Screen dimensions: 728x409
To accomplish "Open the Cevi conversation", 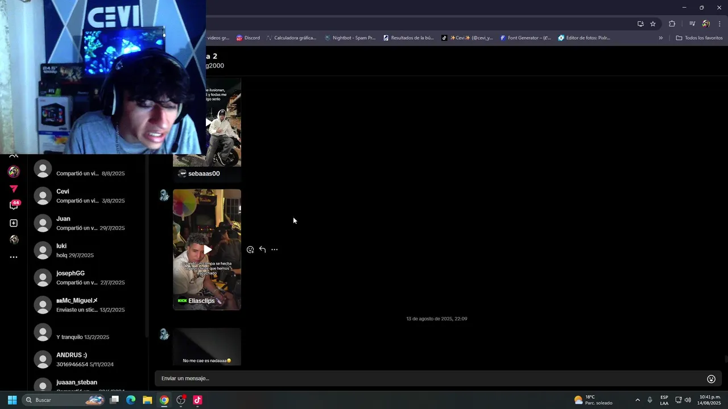I will (86, 196).
